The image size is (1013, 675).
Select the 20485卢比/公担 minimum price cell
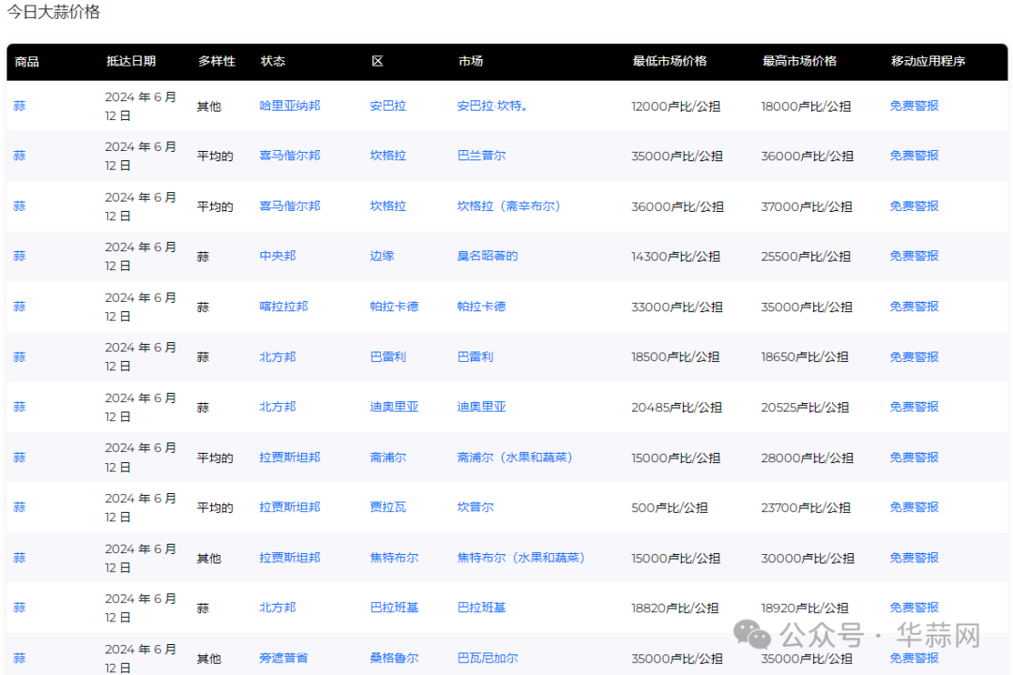click(675, 407)
